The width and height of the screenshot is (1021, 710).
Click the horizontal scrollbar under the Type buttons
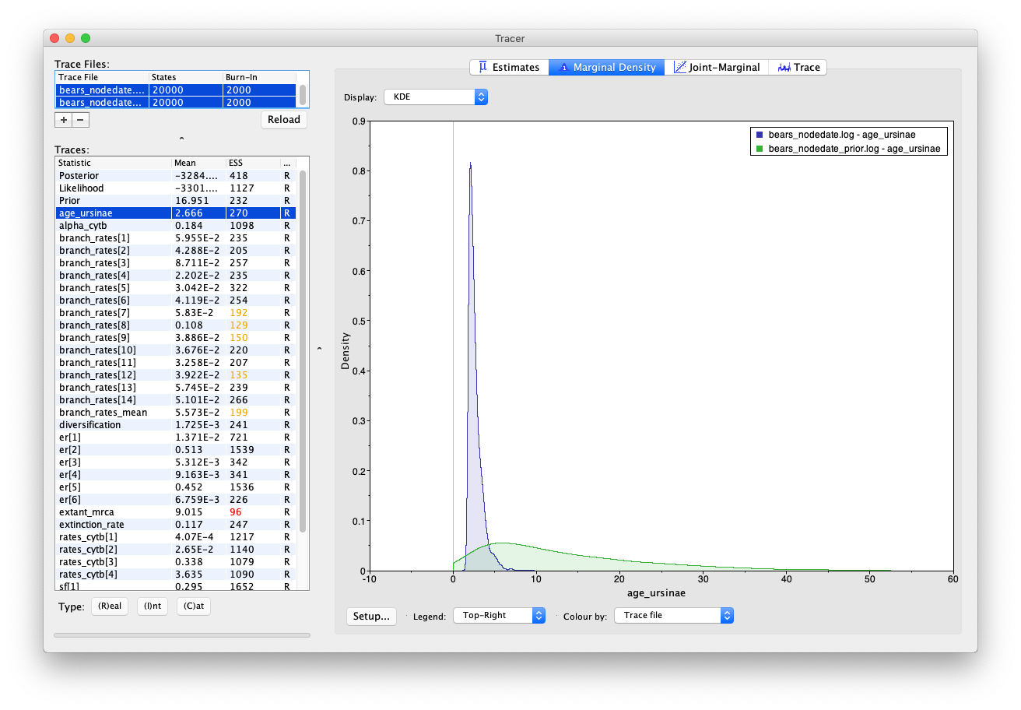pyautogui.click(x=181, y=635)
